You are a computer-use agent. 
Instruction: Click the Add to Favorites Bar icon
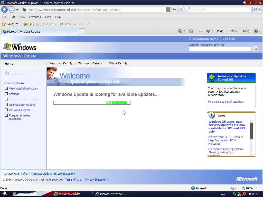coord(25,24)
